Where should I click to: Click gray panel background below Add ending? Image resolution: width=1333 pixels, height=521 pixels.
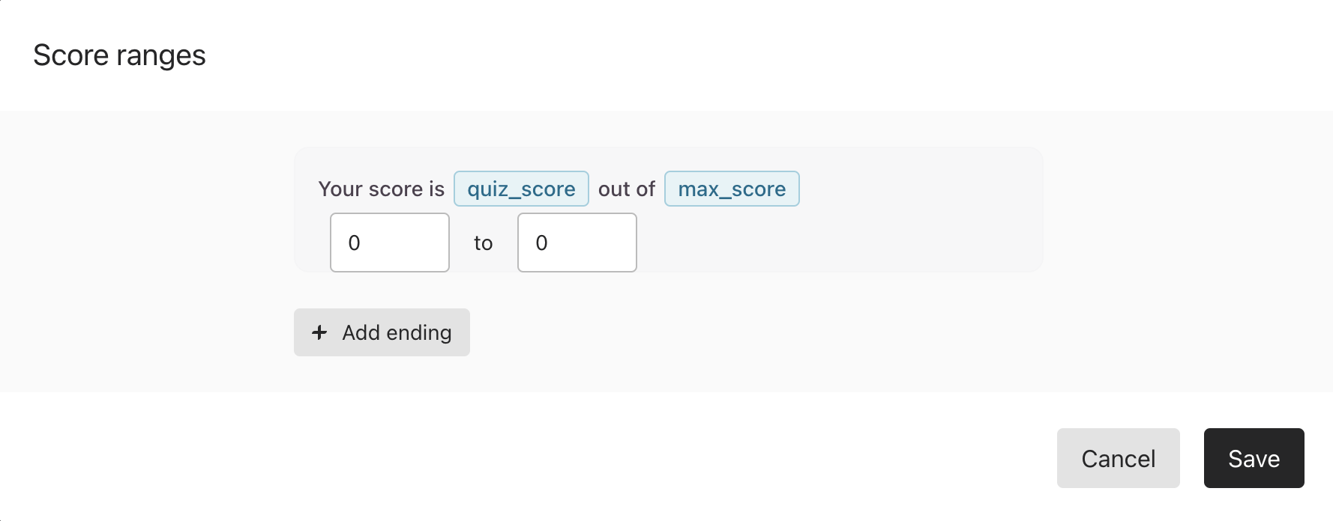pos(666,374)
